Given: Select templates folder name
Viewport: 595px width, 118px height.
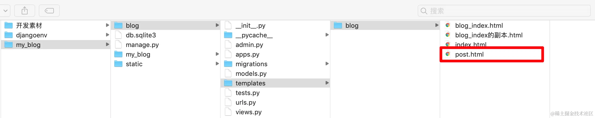Looking at the screenshot, I should point(250,83).
